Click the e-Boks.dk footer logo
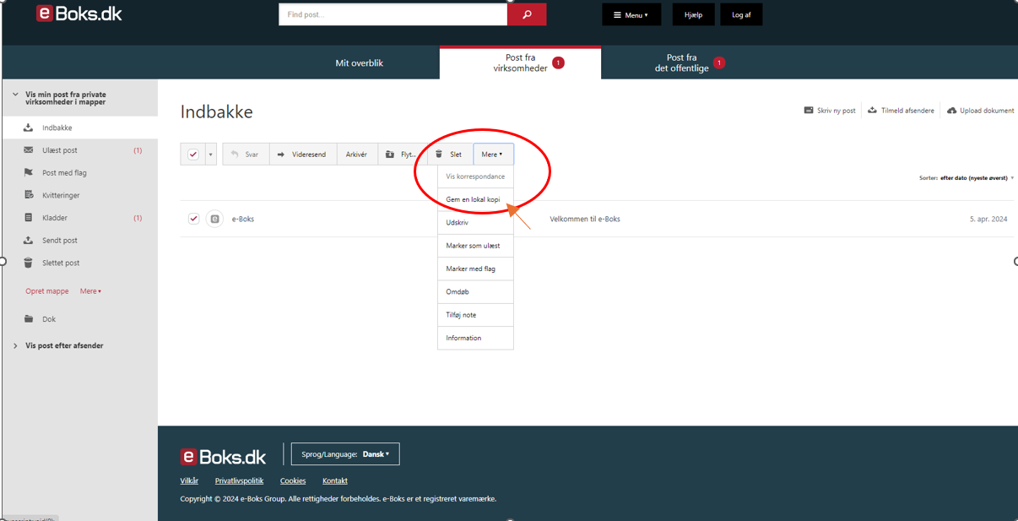The width and height of the screenshot is (1018, 521). [x=223, y=456]
